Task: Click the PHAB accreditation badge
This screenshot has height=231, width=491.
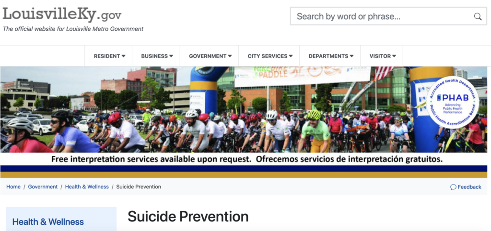Action: point(453,102)
